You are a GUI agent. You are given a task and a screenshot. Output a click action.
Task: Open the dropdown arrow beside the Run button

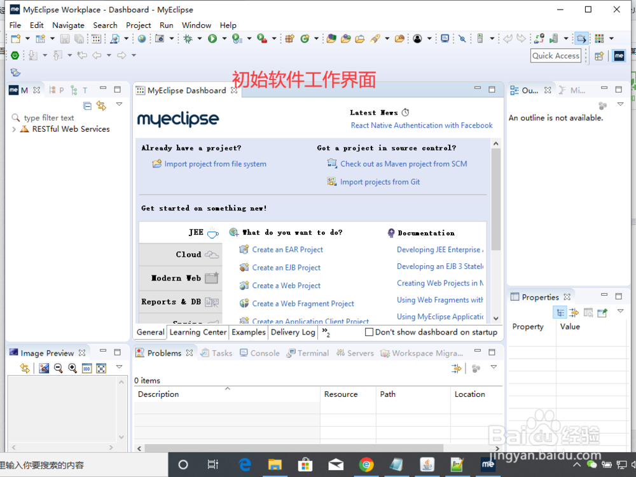224,39
